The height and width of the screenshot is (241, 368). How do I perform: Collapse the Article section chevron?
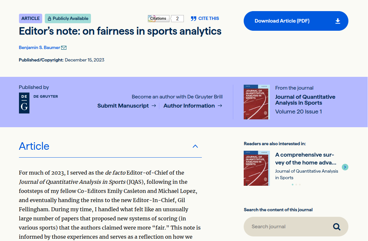[x=195, y=146]
